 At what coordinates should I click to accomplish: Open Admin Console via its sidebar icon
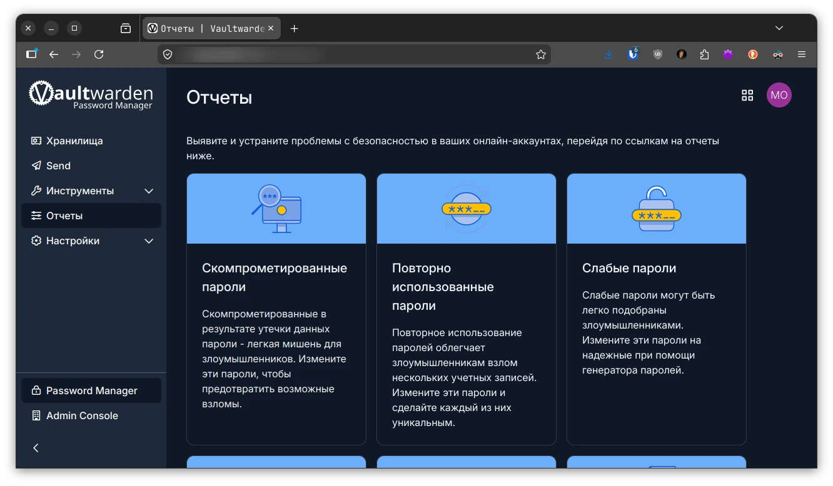(36, 415)
